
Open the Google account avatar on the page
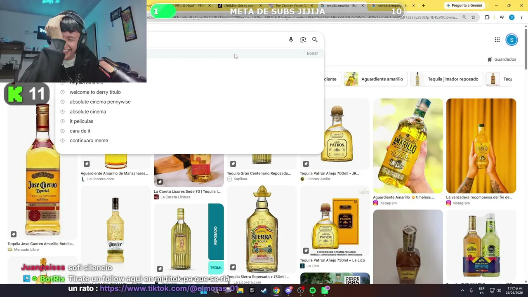tap(511, 40)
